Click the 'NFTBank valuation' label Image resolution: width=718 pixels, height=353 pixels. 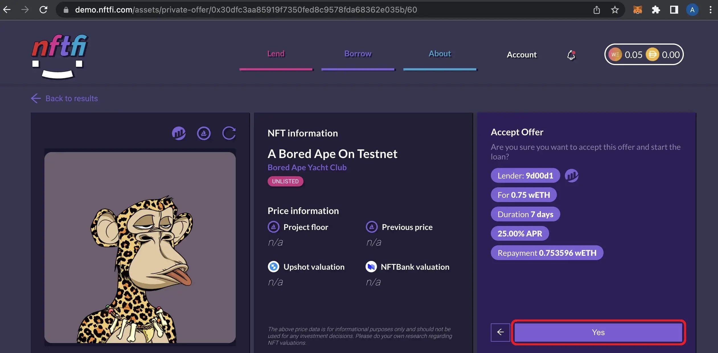tap(415, 267)
